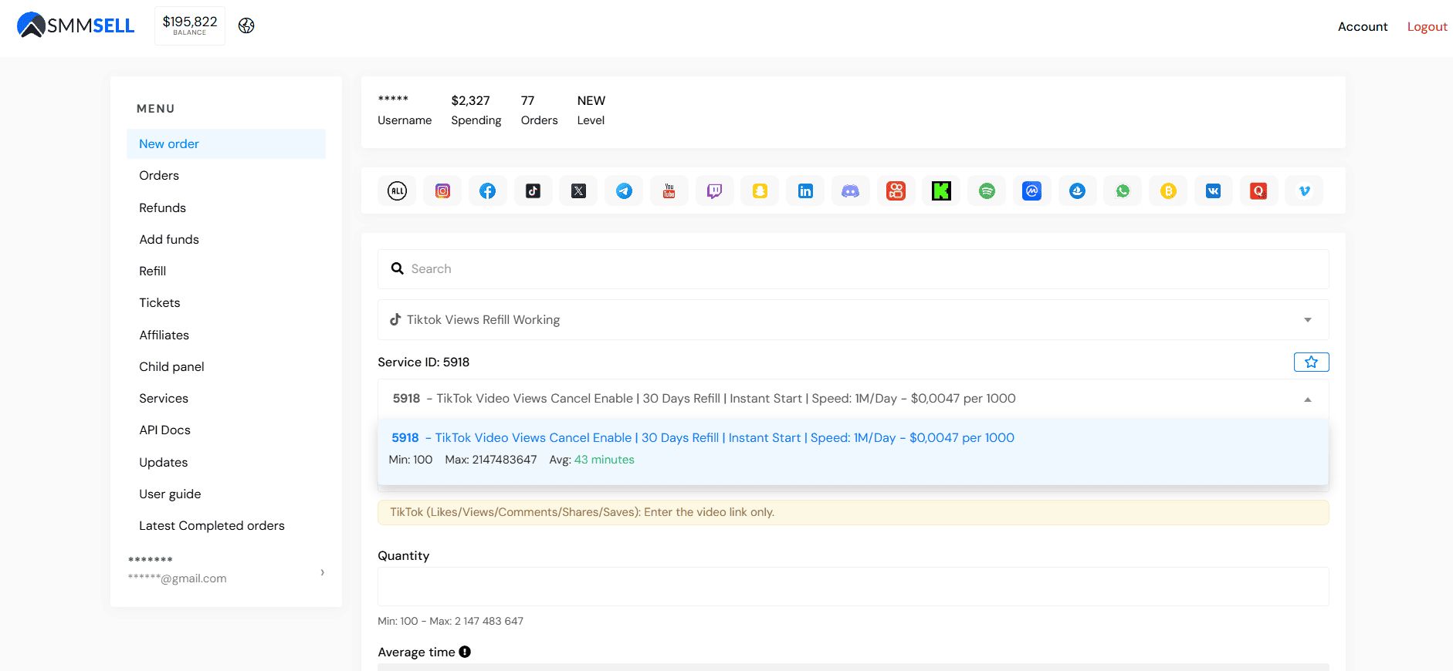The width and height of the screenshot is (1453, 671).
Task: Click the Average time info icon
Action: 465,652
